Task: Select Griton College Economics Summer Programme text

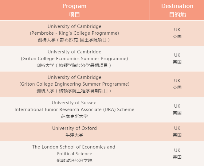Action: [74, 59]
